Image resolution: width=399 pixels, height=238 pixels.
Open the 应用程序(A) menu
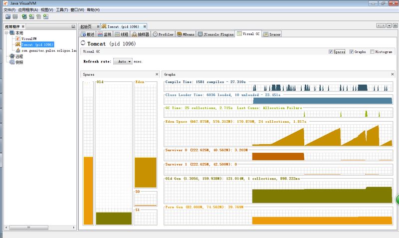pos(28,9)
